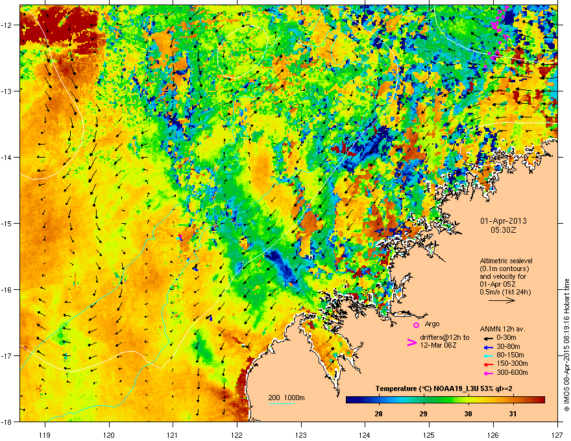This screenshot has width=571, height=441.
Task: Click the longitude axis label 119
Action: coord(45,435)
